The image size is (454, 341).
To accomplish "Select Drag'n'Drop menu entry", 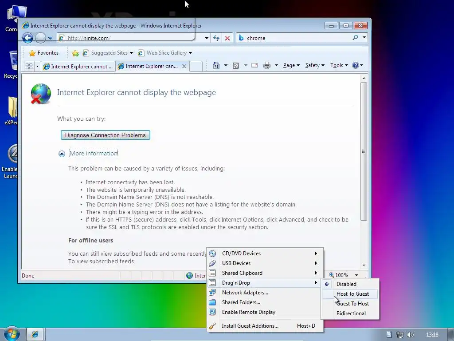I will click(x=265, y=283).
